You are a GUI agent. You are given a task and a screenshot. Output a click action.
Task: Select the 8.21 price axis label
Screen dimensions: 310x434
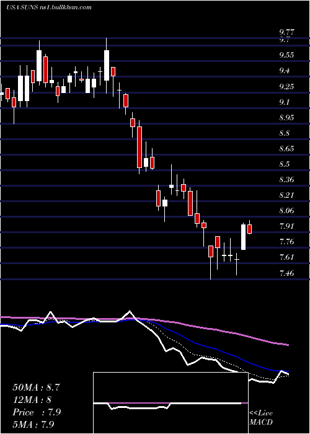pyautogui.click(x=286, y=195)
